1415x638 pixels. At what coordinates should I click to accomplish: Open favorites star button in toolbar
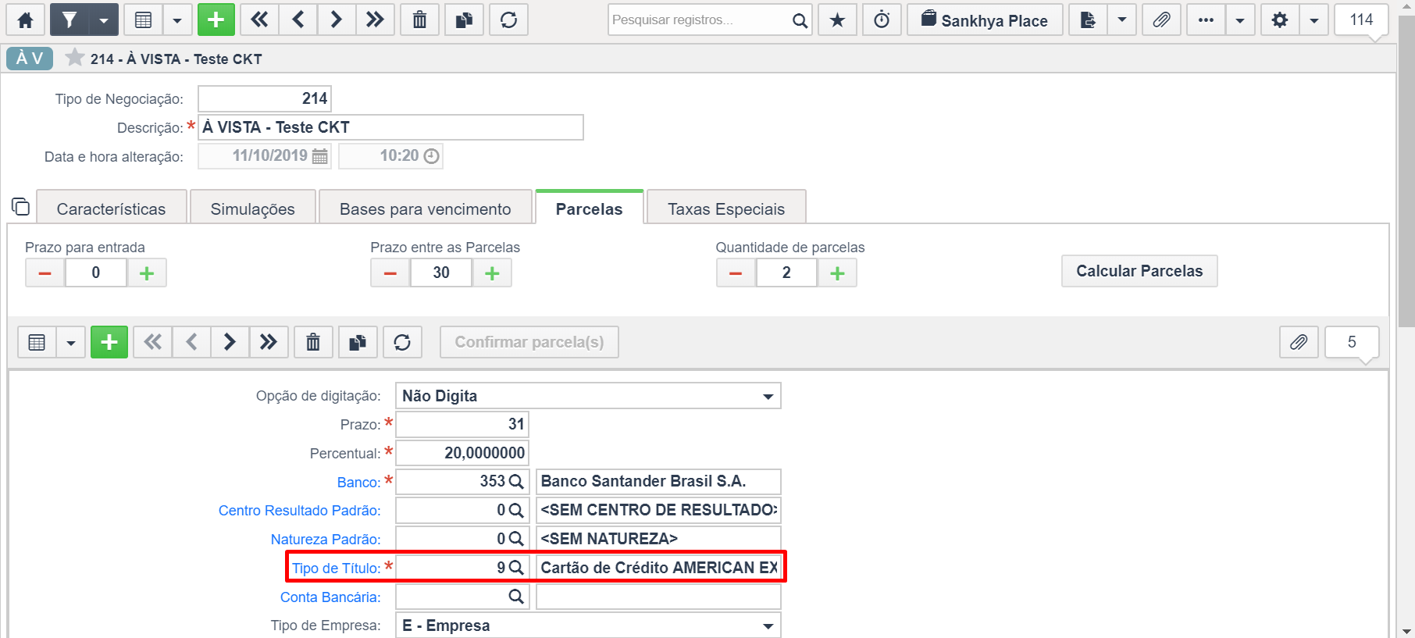(x=837, y=20)
